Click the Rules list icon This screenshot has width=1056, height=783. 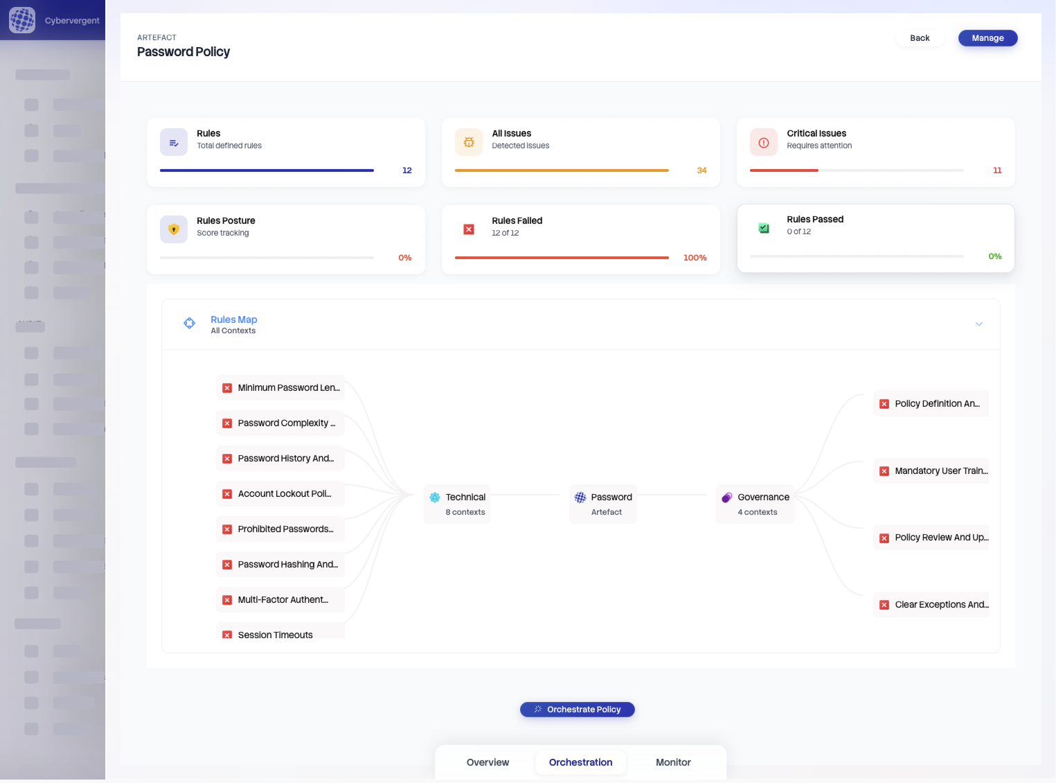174,142
